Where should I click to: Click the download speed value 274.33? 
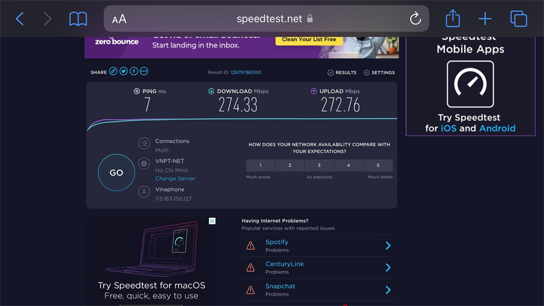click(x=238, y=105)
